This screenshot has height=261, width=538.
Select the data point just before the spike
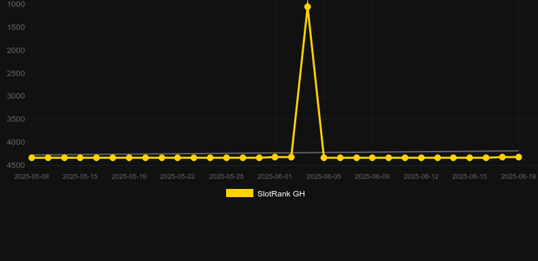pyautogui.click(x=291, y=157)
